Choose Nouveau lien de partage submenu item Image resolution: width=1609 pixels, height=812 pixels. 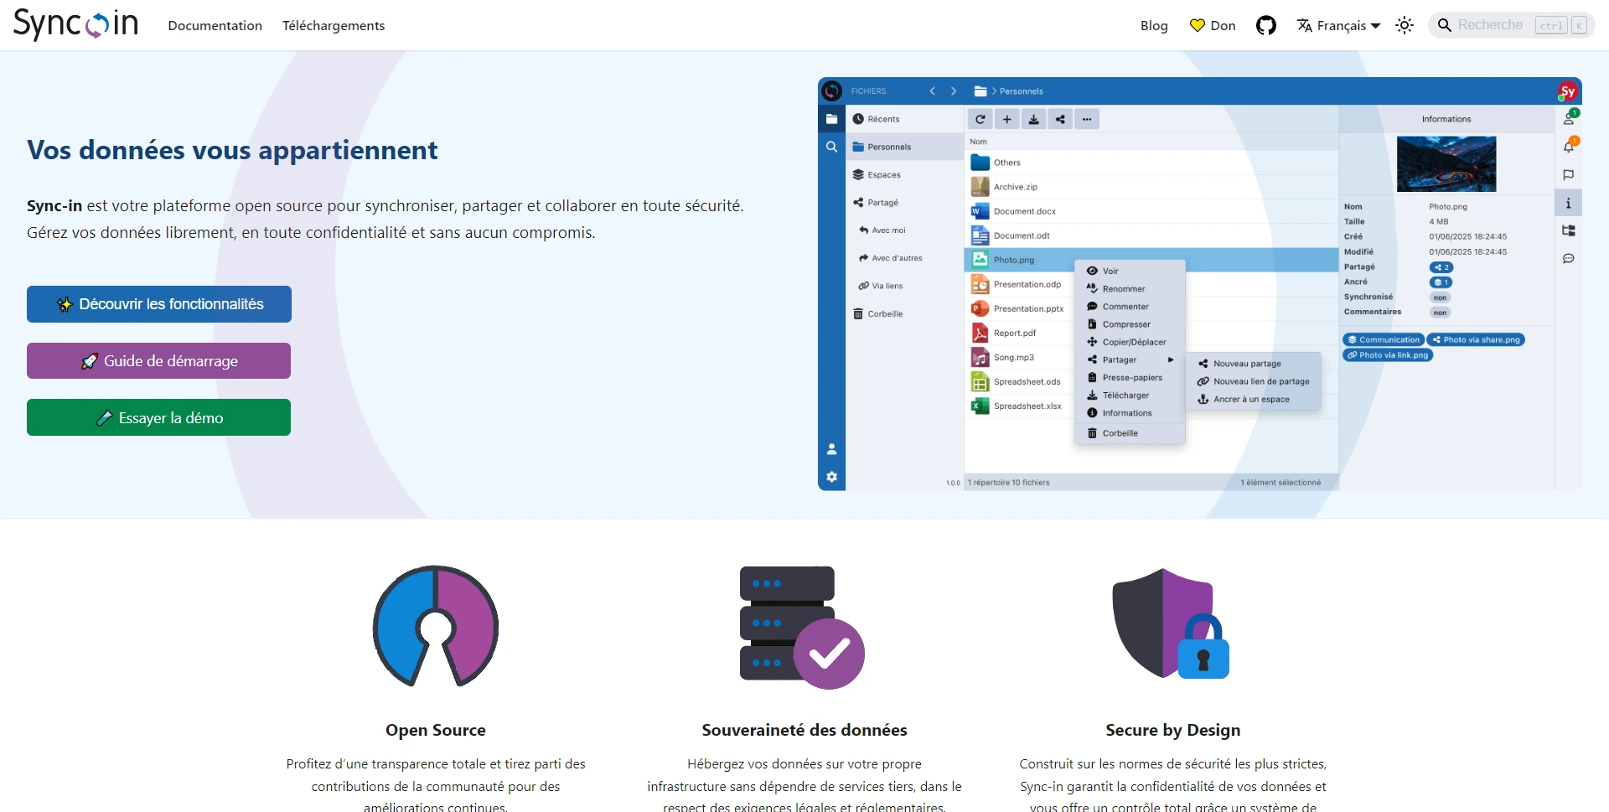pyautogui.click(x=1254, y=381)
